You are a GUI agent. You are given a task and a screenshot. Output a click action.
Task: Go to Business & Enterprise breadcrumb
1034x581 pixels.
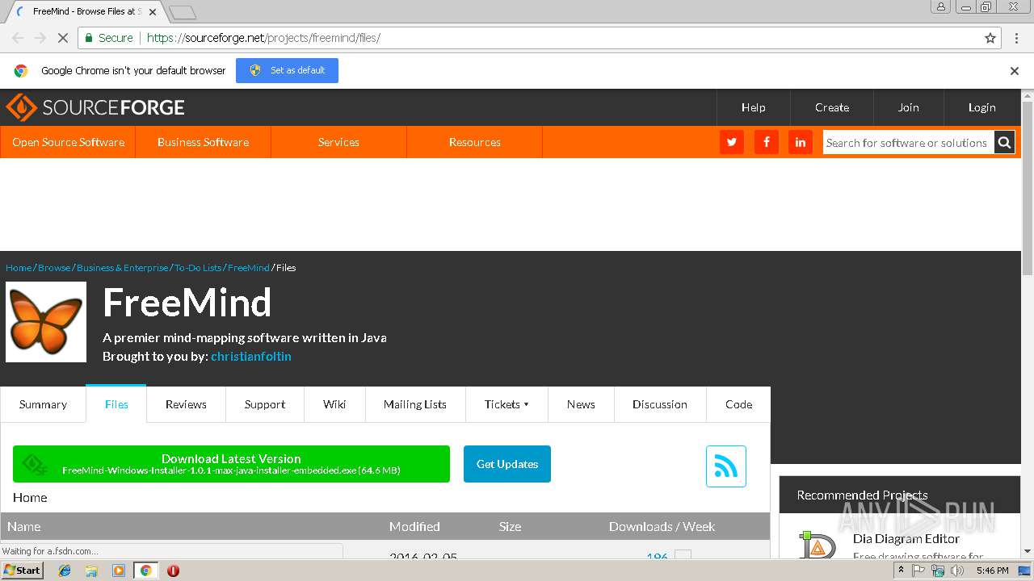point(123,267)
